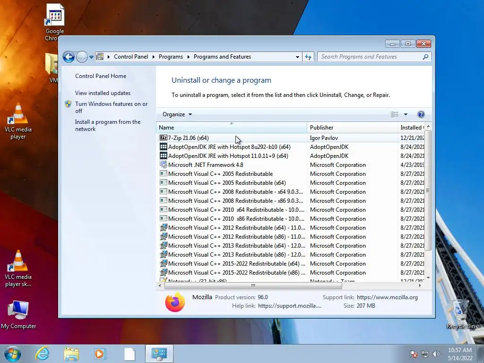The width and height of the screenshot is (484, 363).
Task: Click the https://www.mozilla.org support link text
Action: (387, 297)
